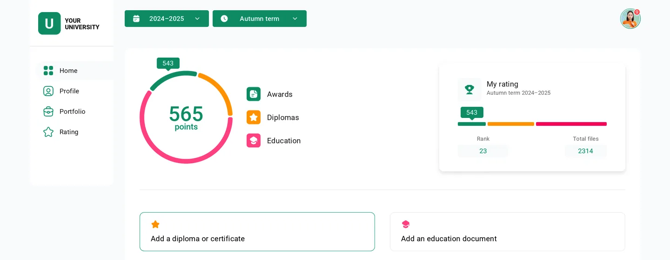670x260 pixels.
Task: Go to Home in the sidebar
Action: [74, 71]
